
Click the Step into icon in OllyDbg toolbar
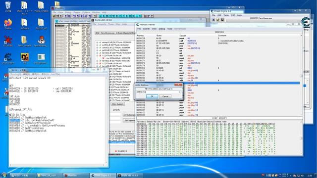(x=74, y=16)
